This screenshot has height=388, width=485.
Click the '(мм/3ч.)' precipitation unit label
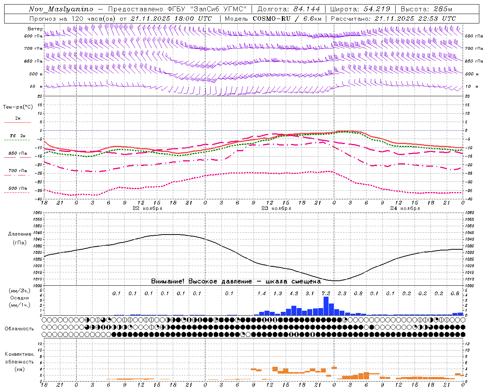pyautogui.click(x=20, y=291)
